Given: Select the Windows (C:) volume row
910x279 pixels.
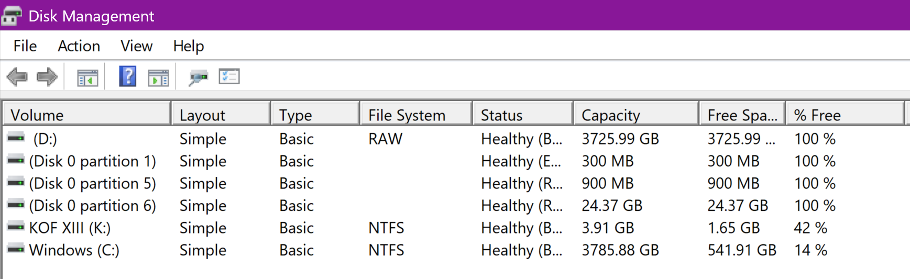Looking at the screenshot, I should pyautogui.click(x=74, y=250).
